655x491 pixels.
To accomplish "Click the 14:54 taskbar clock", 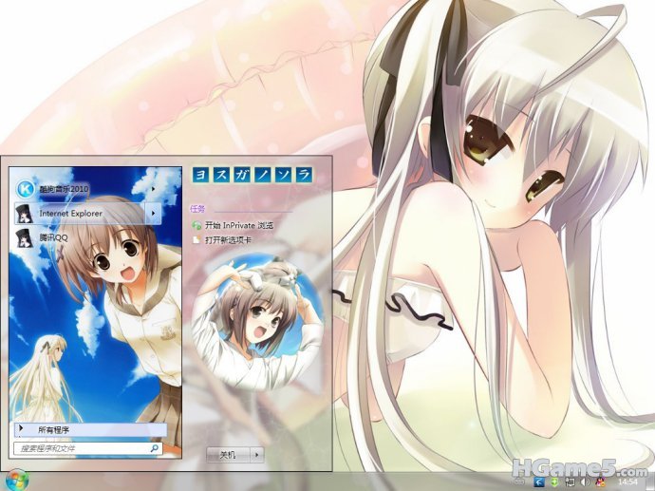I will click(x=627, y=482).
